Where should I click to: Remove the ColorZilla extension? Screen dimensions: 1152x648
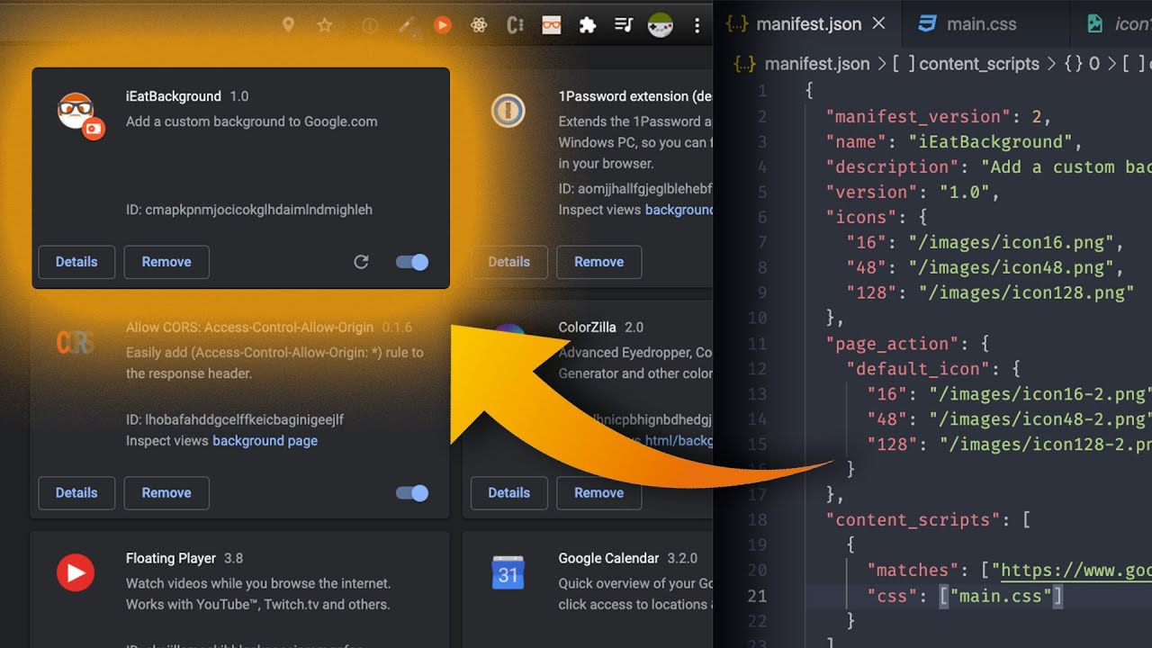click(x=598, y=492)
